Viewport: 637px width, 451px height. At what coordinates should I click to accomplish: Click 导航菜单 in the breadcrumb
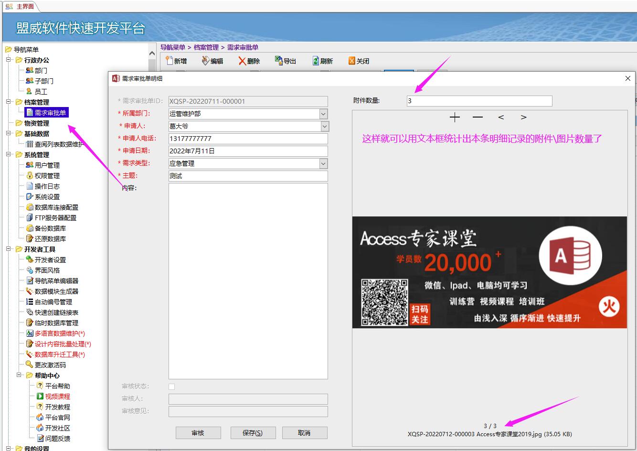[x=173, y=47]
